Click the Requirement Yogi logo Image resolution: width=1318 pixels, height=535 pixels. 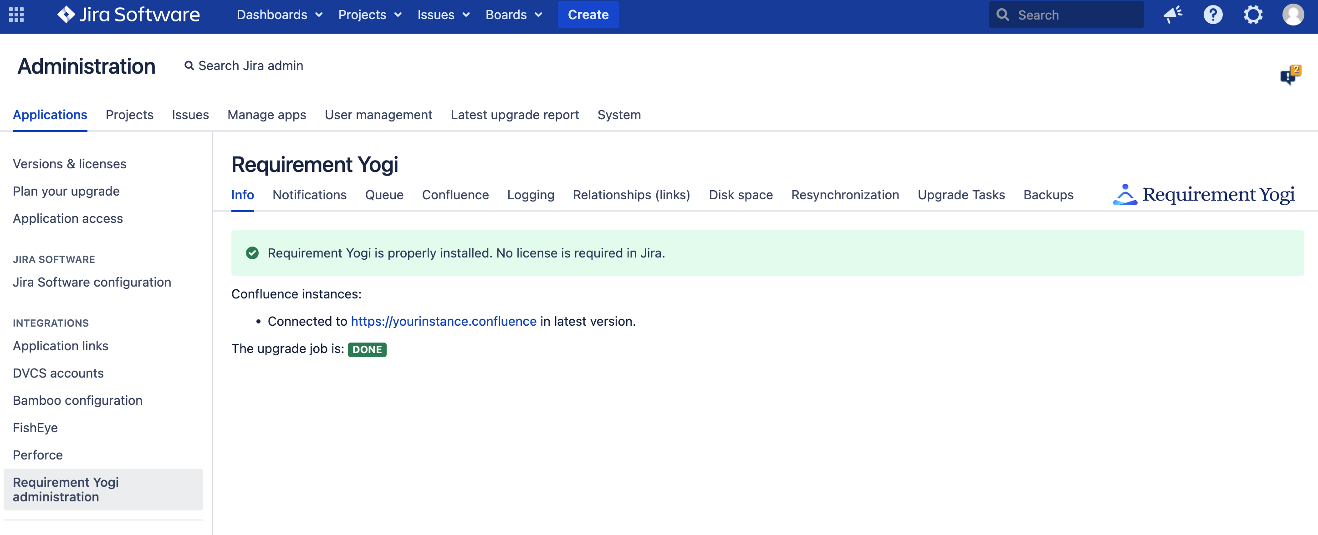[x=1203, y=194]
